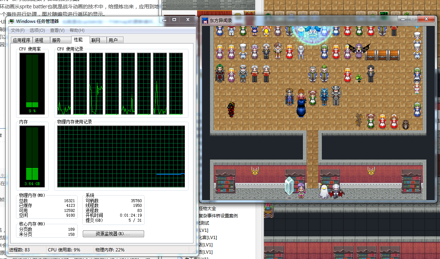Open the 文件(F) menu in Task Manager
This screenshot has width=440, height=259.
point(18,30)
